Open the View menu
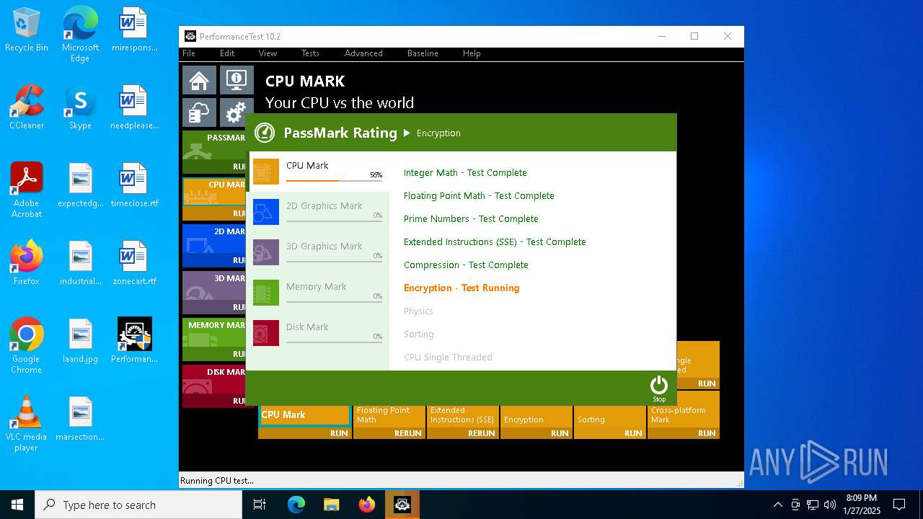923x519 pixels. [x=268, y=53]
